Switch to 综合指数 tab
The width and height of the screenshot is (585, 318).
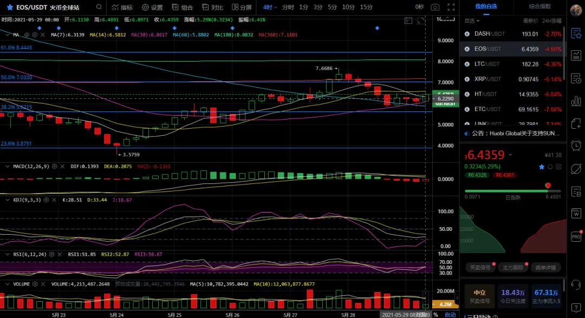point(540,6)
